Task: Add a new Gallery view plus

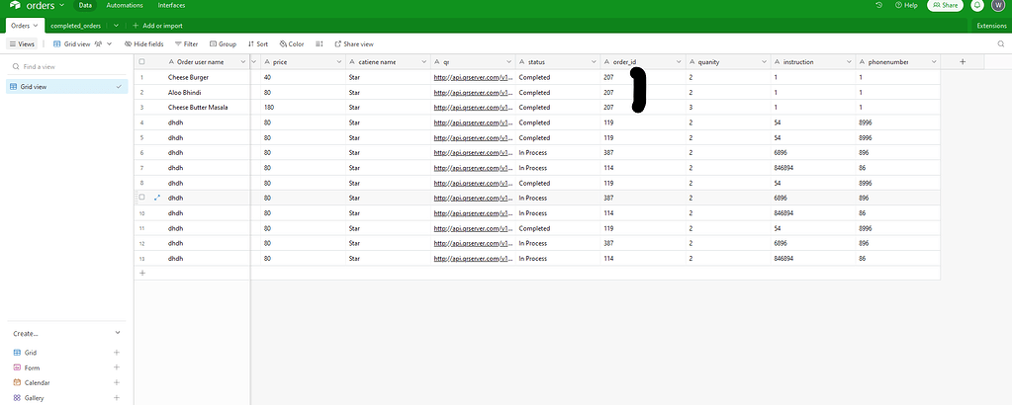Action: tap(117, 398)
